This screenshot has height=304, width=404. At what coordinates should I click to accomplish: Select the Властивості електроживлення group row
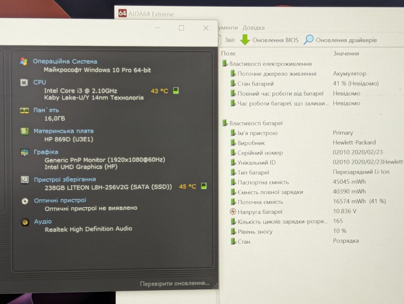pyautogui.click(x=267, y=64)
